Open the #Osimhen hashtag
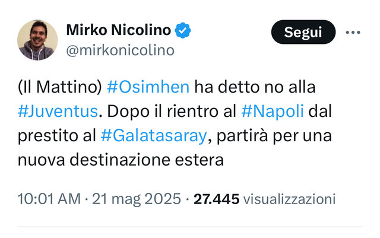The image size is (380, 238). coord(148,87)
